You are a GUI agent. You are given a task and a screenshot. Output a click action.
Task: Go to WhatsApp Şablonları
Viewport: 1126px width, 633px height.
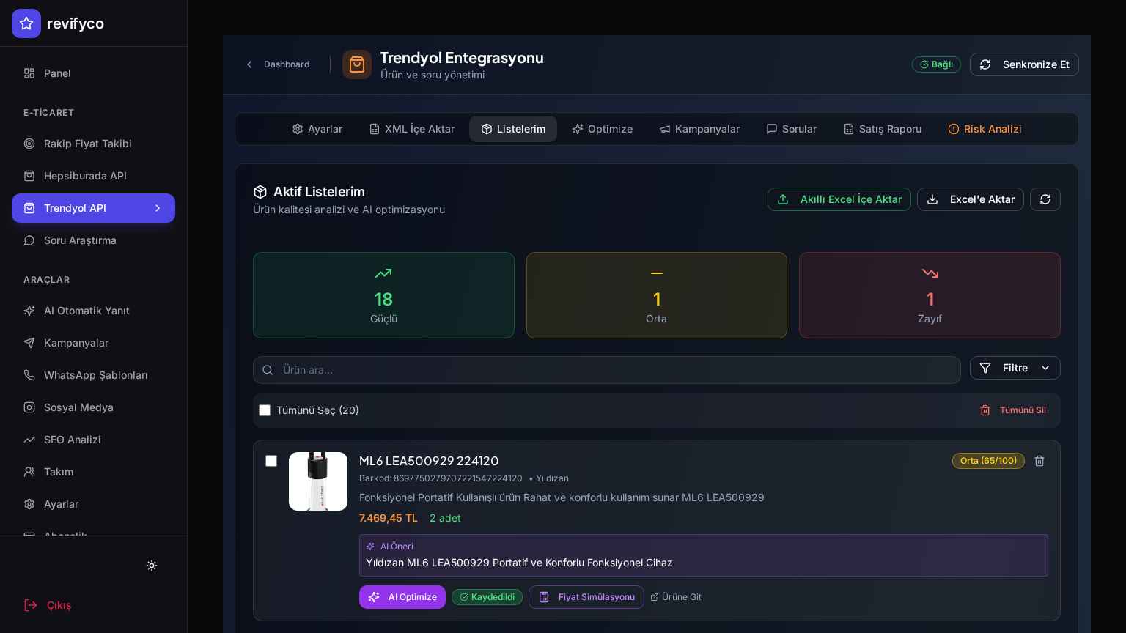(x=93, y=375)
